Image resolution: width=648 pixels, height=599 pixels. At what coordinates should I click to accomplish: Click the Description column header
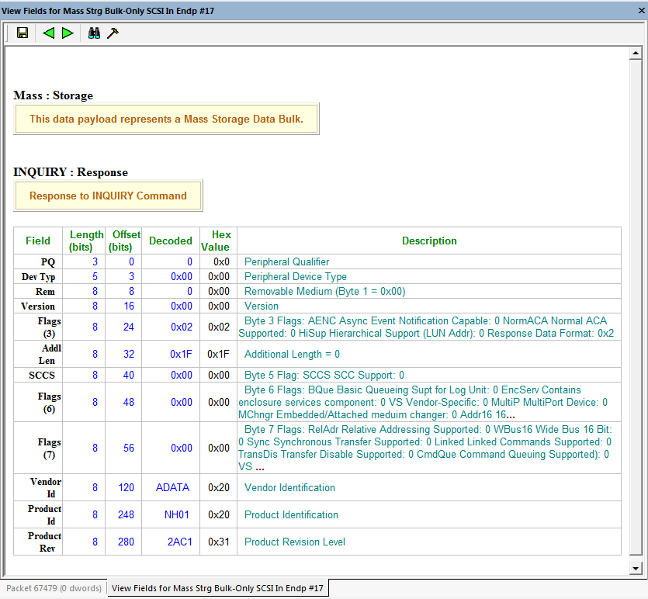(429, 241)
